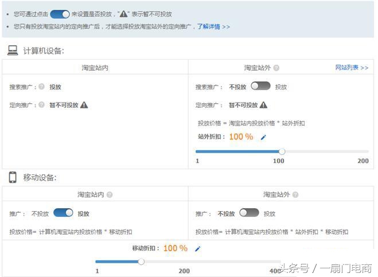Viewport: 378px width, 277px height.
Task: Click the 100 mark under 站外折扣 slider
Action: pos(278,161)
